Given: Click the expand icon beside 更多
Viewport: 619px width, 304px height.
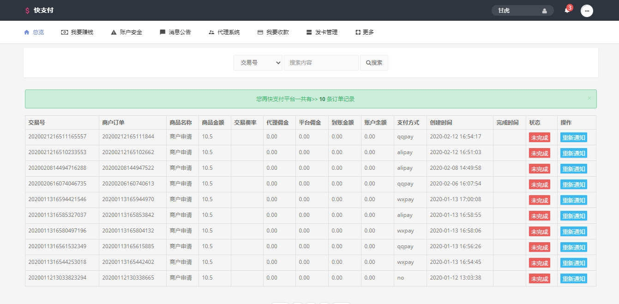Looking at the screenshot, I should click(x=358, y=32).
